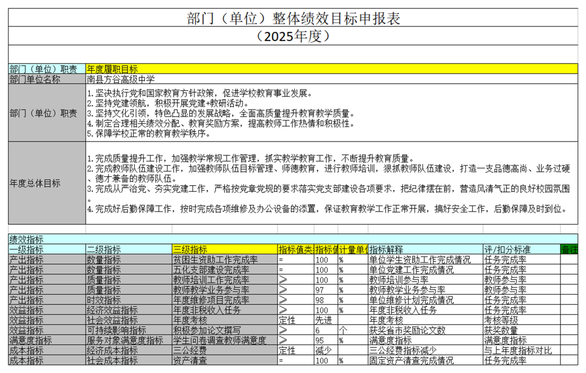Click the 获奖省市奖励论文数 cell
This screenshot has height=373, width=586.
425,331
